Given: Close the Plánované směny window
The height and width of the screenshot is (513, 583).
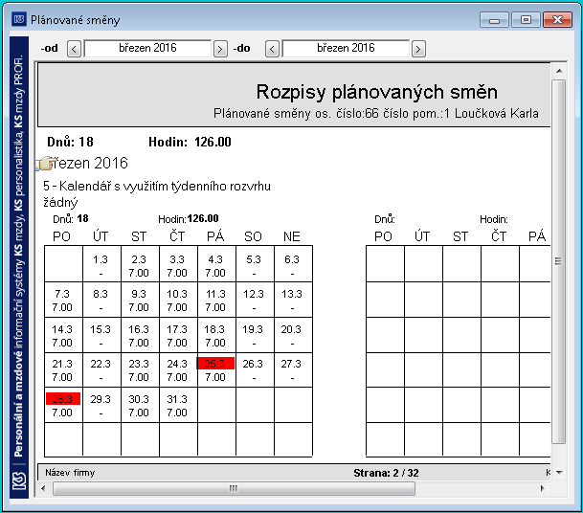Looking at the screenshot, I should (x=557, y=20).
